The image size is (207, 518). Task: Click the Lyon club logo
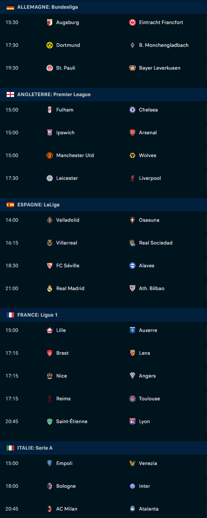pos(132,421)
